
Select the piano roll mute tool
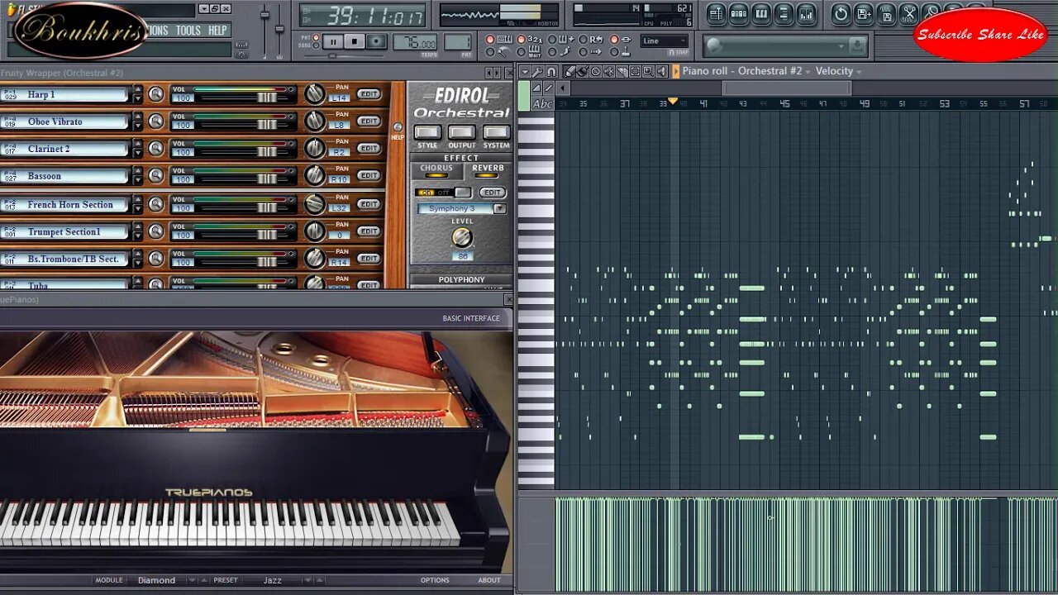(x=608, y=71)
